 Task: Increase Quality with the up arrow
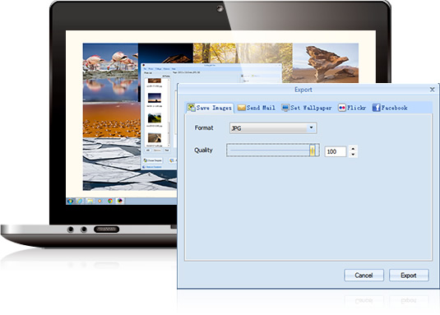click(x=353, y=149)
